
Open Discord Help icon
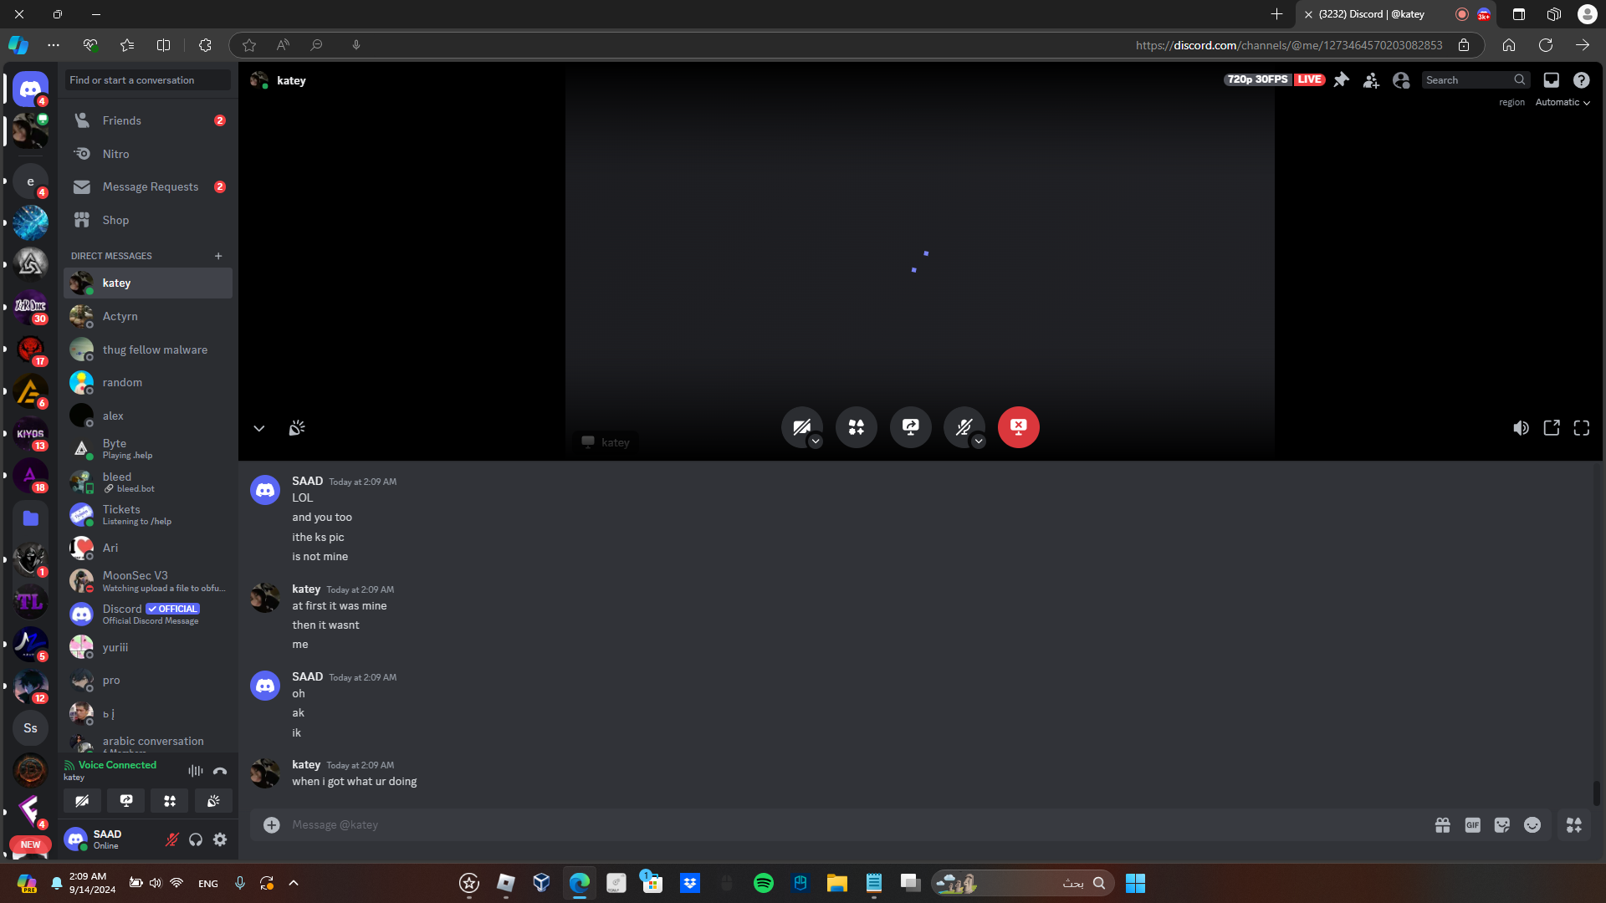(x=1581, y=80)
